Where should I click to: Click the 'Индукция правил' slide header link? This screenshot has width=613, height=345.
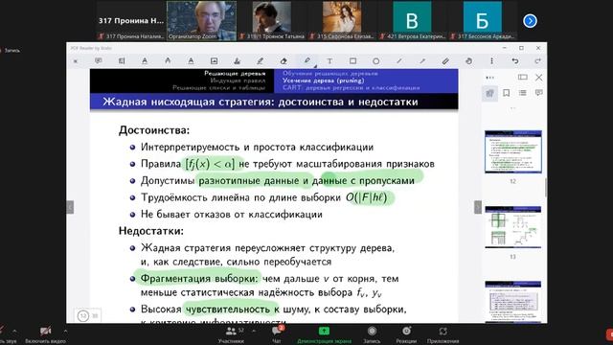238,80
